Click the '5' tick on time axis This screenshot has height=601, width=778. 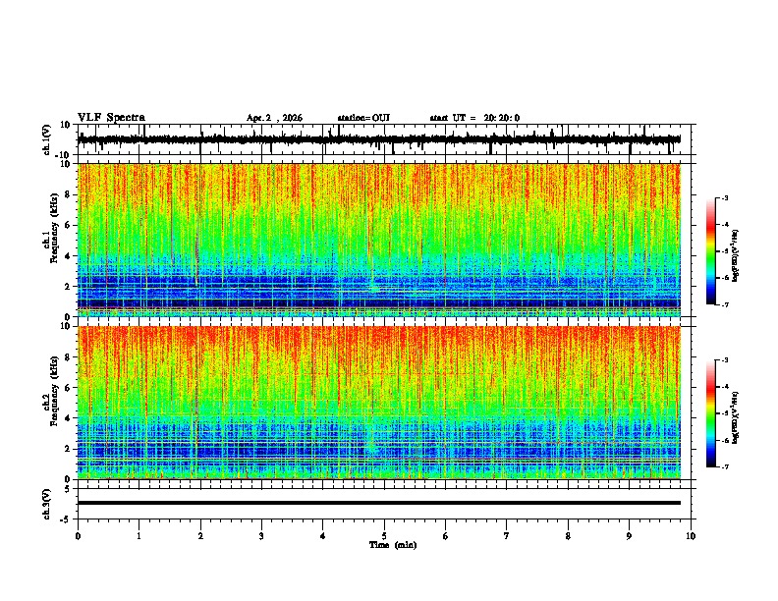point(384,536)
